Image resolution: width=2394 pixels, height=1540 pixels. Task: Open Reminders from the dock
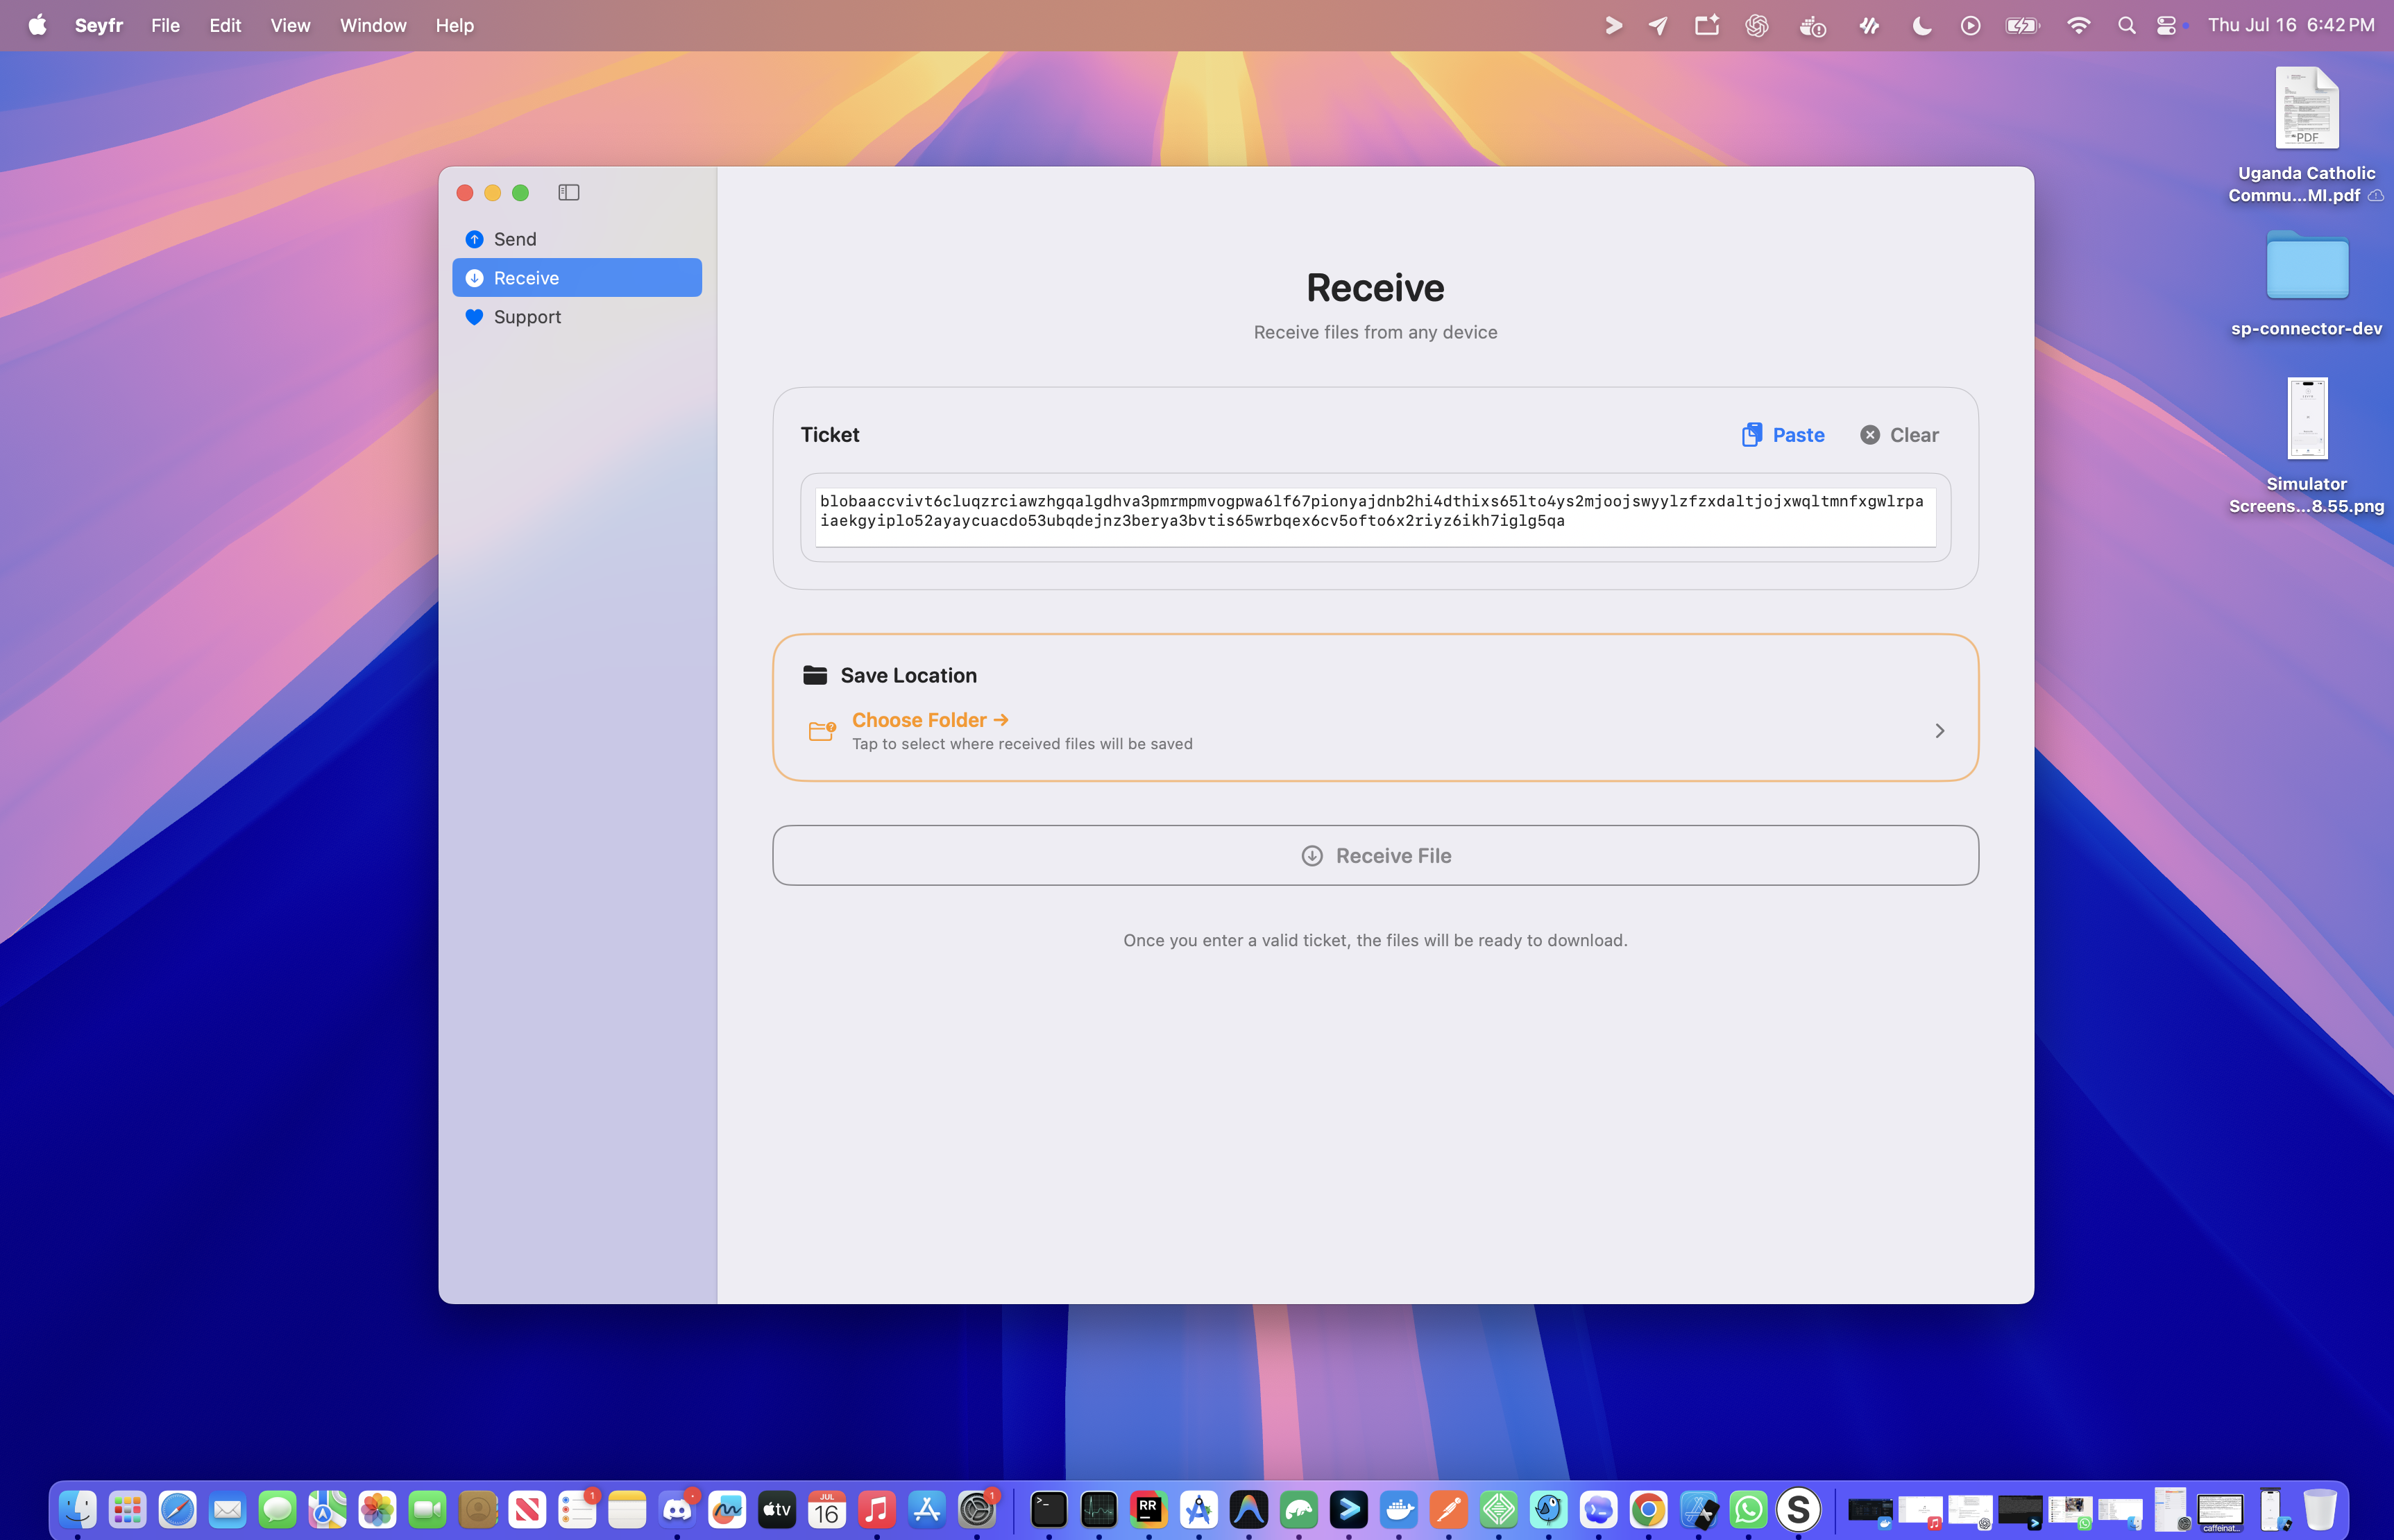coord(577,1509)
